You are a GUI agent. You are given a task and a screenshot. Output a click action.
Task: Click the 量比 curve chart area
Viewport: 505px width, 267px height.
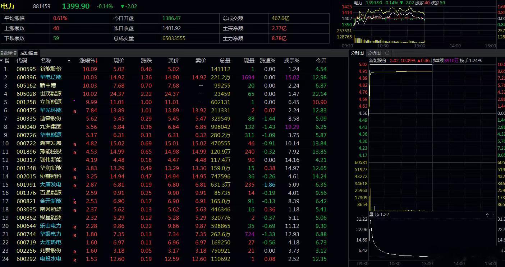[x=432, y=238]
